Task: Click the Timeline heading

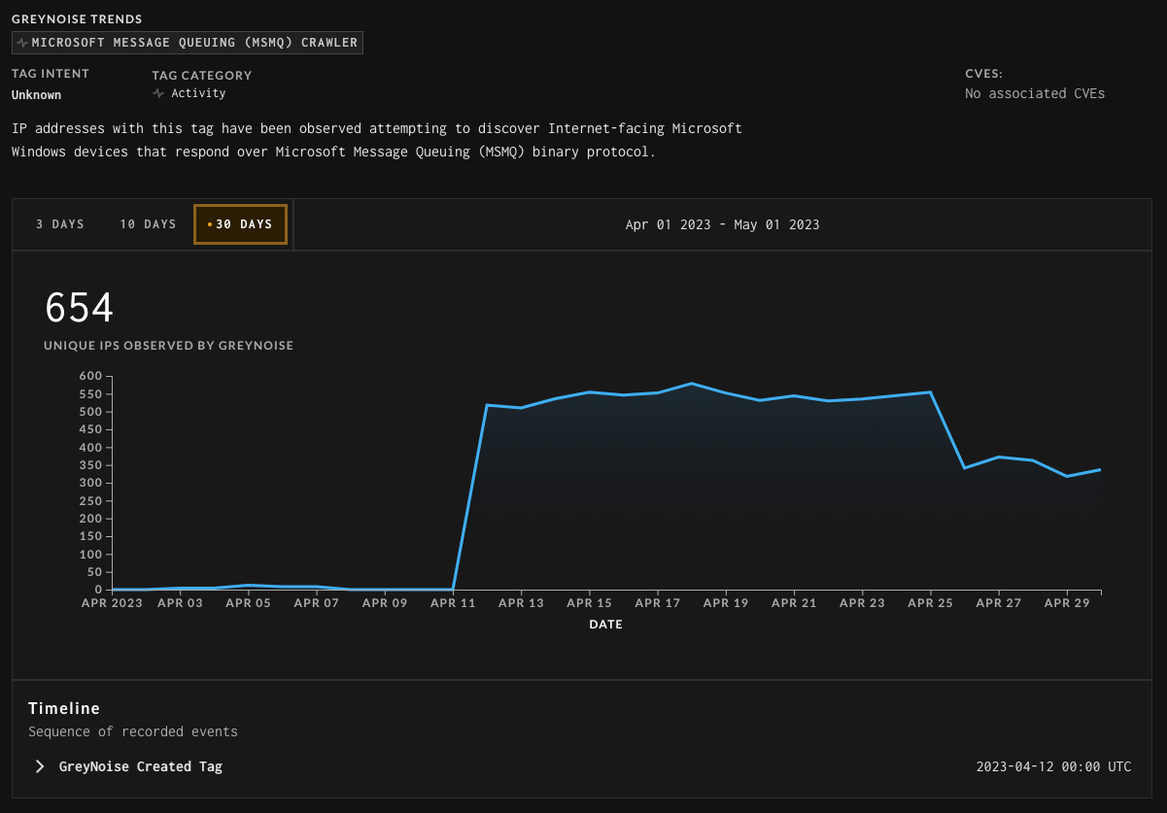Action: (64, 708)
